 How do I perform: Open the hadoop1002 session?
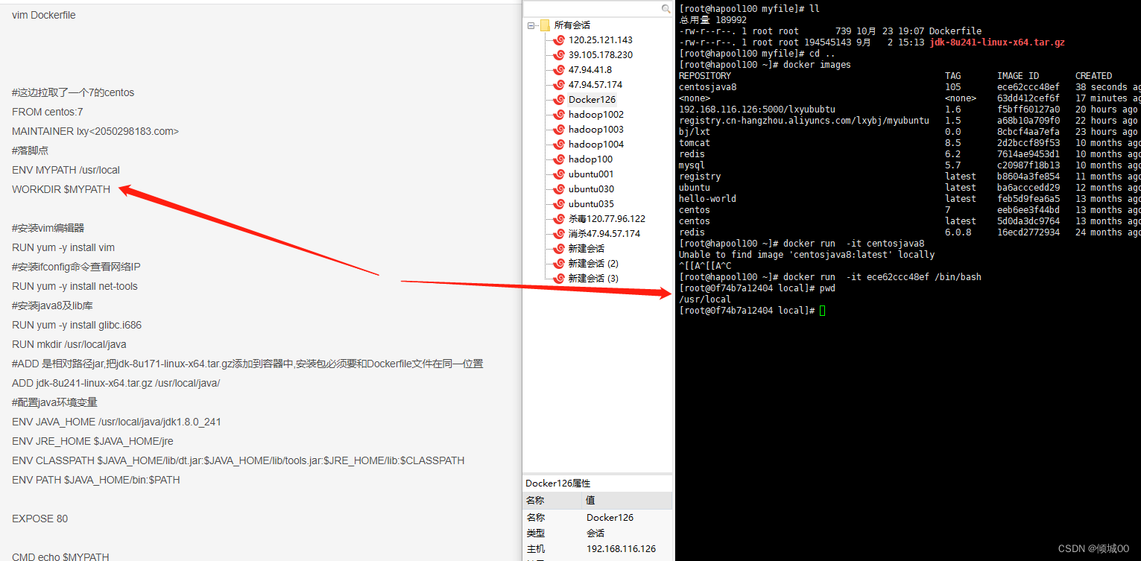(x=596, y=115)
